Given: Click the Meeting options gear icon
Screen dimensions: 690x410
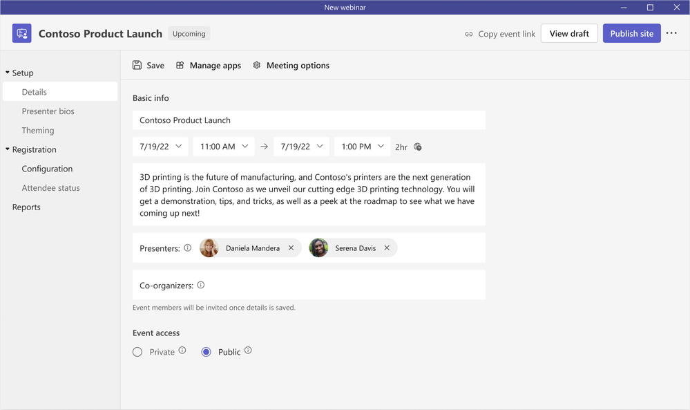Looking at the screenshot, I should 256,65.
